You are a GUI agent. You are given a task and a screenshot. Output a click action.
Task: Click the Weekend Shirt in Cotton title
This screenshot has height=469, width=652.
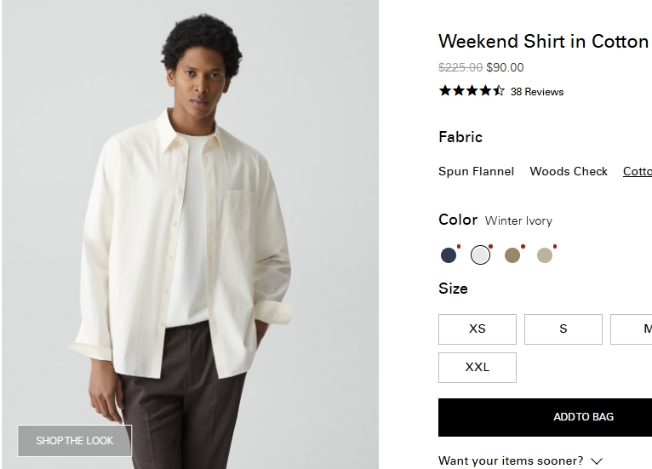[x=543, y=41]
